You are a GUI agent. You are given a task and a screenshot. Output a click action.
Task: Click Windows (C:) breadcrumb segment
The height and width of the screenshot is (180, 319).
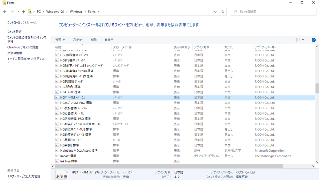(x=55, y=12)
